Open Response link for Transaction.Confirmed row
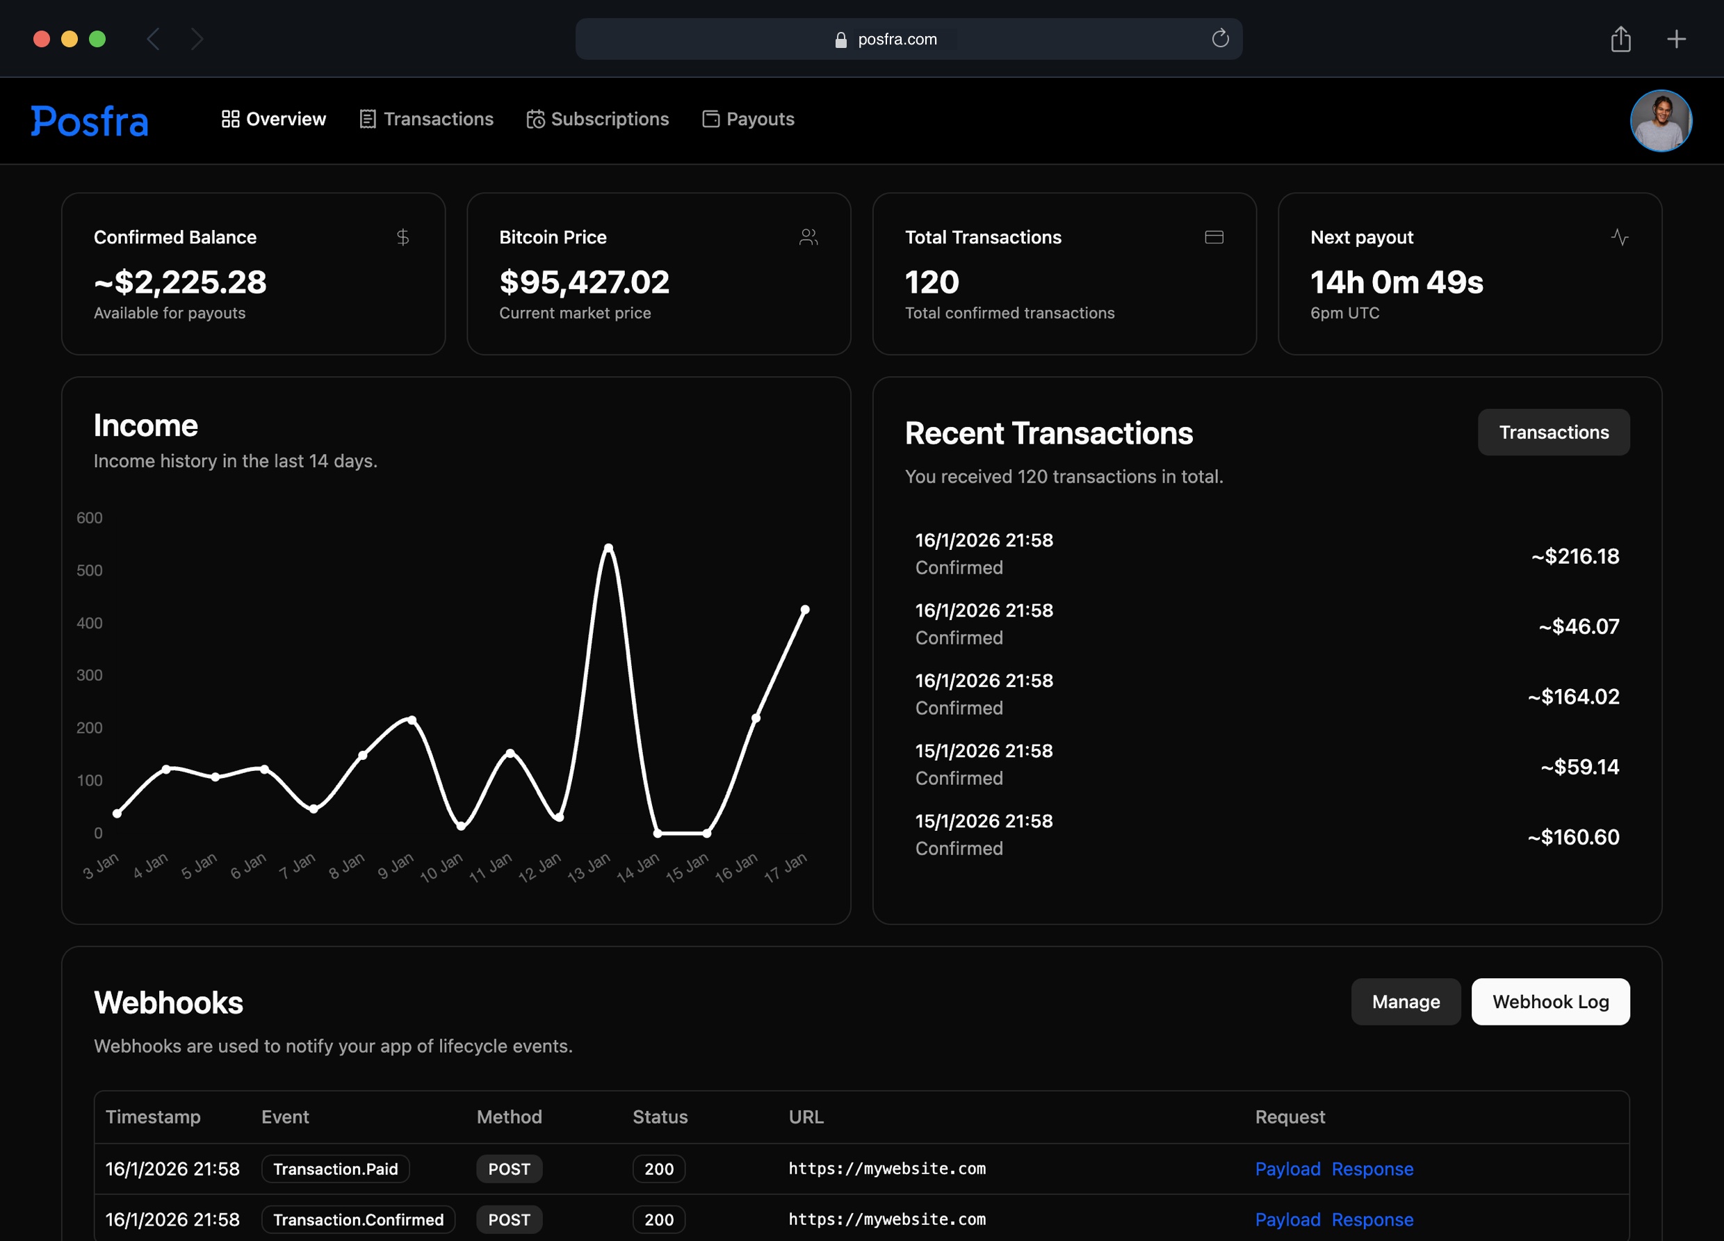 pyautogui.click(x=1372, y=1219)
